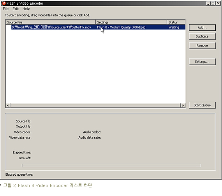Screen dimensions: 222x196
Task: Click the Remove button
Action: tap(202, 46)
